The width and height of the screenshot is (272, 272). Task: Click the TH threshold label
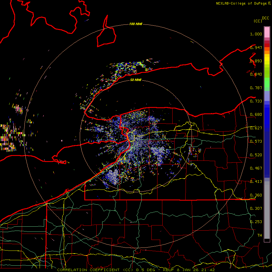(x=260, y=235)
